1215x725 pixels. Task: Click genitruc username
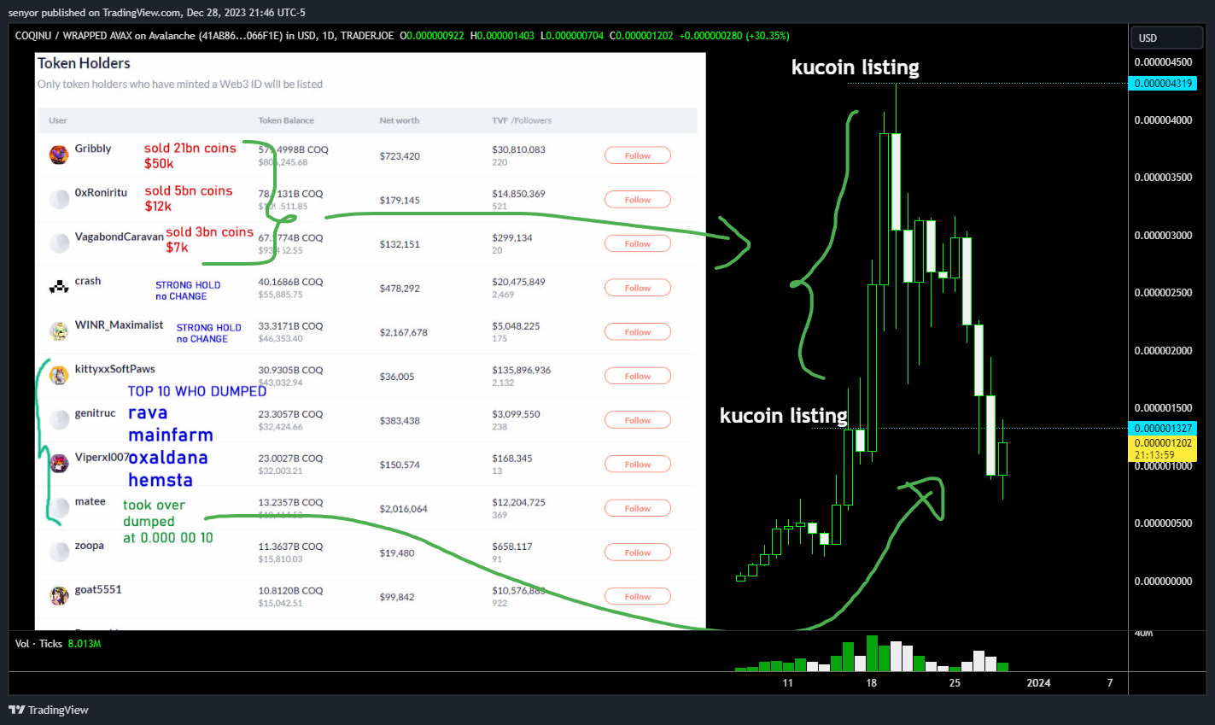[x=95, y=413]
